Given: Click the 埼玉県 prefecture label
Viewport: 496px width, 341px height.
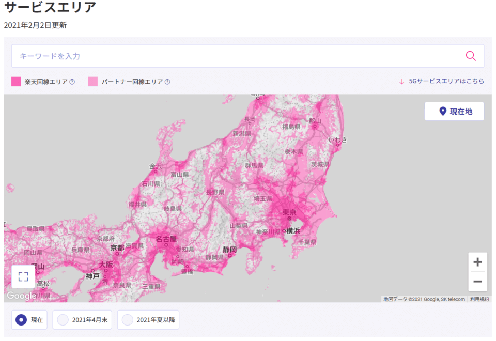Looking at the screenshot, I should click(263, 198).
